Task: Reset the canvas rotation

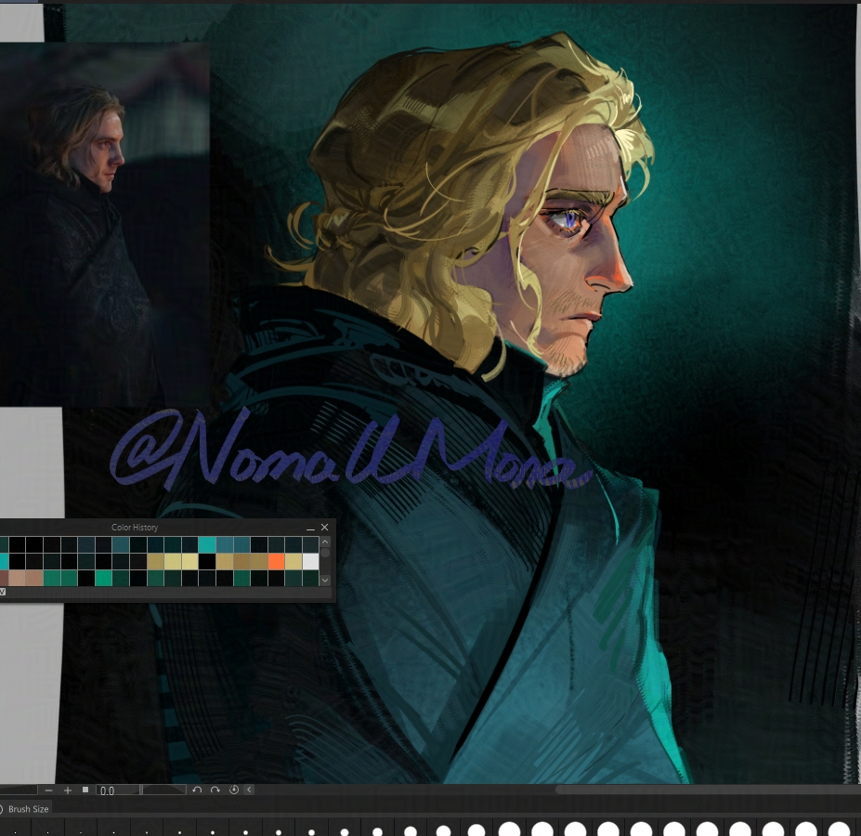Action: pos(233,790)
